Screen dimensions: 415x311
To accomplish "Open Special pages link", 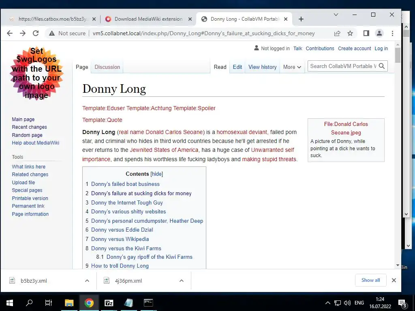I will pos(27,190).
